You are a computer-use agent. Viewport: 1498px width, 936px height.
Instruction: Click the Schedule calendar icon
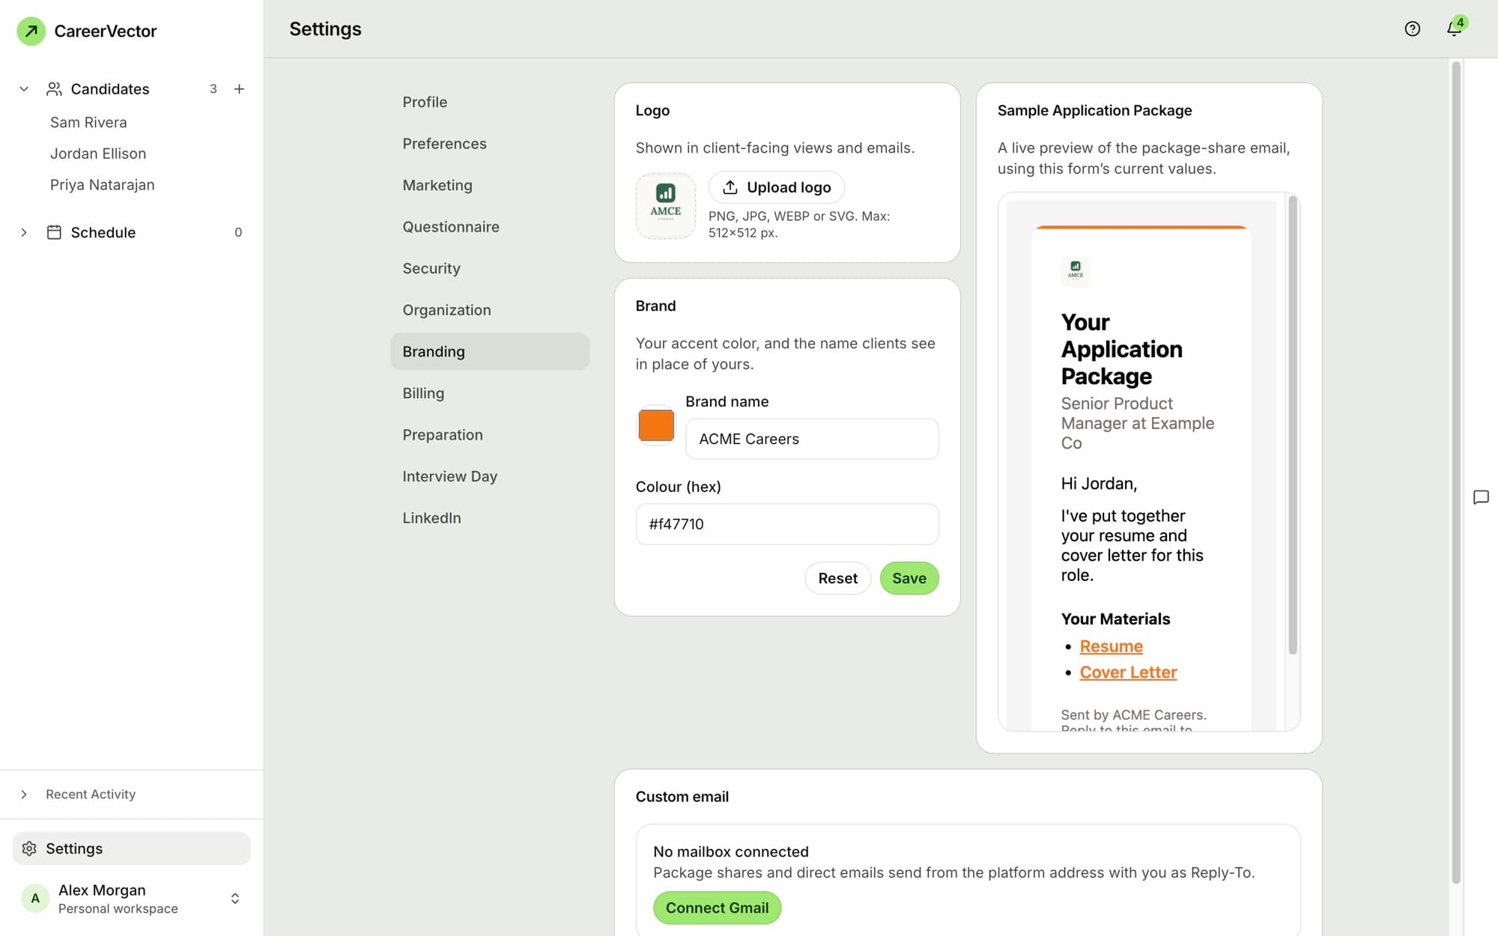[x=54, y=232]
